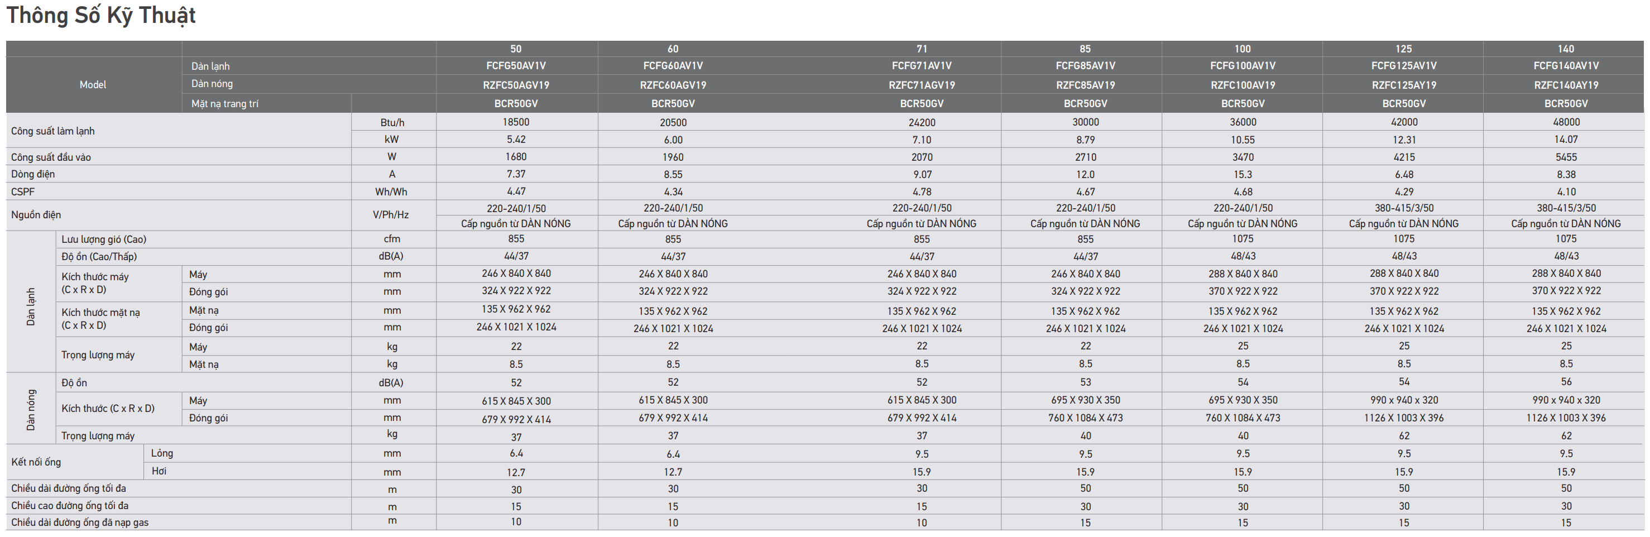Select the "Nguồn điện" row label

tap(36, 215)
